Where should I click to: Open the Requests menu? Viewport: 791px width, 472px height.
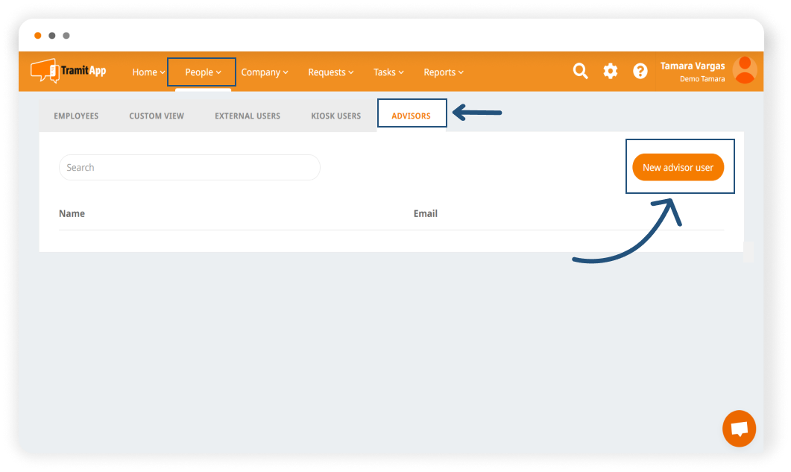click(330, 72)
